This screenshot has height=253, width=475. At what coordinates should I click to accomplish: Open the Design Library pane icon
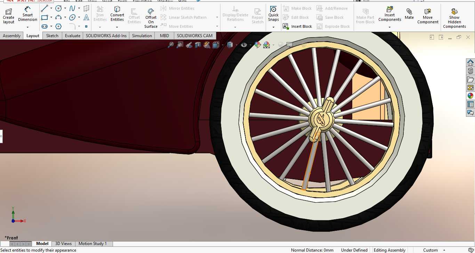(470, 71)
